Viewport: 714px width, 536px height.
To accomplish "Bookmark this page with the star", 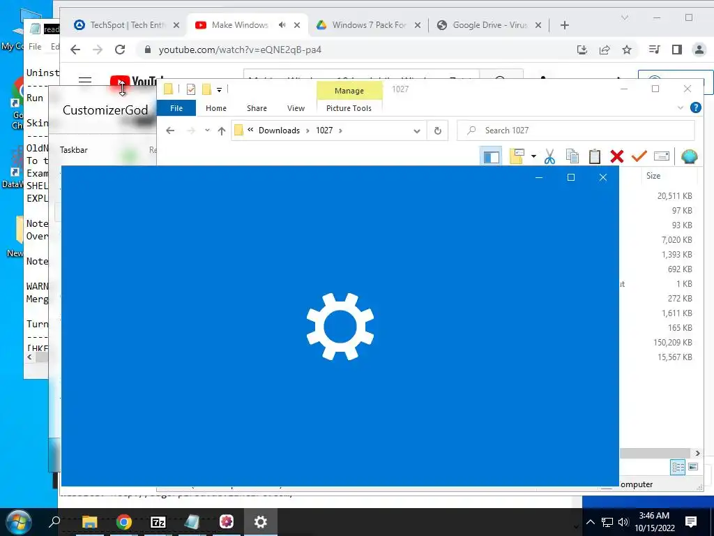I will pos(627,50).
